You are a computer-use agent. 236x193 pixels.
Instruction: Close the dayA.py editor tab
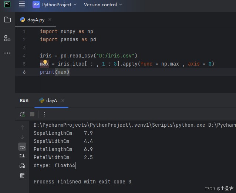pyautogui.click(x=50, y=20)
